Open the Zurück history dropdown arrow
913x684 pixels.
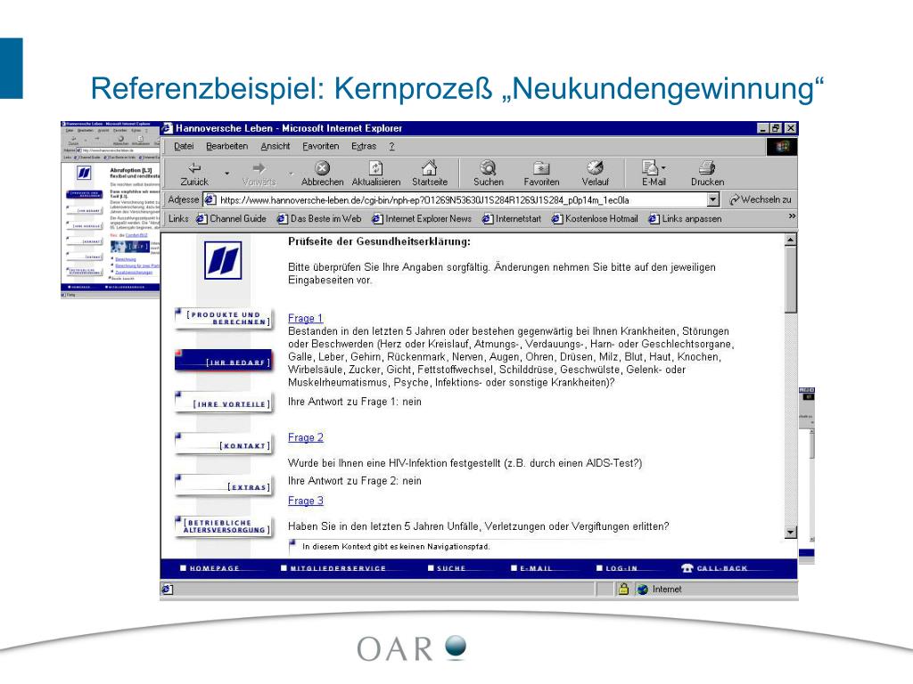pyautogui.click(x=227, y=174)
